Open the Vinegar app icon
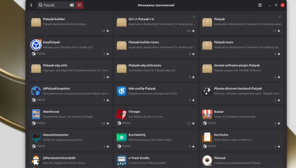Viewport: 296px width, 168px height. click(122, 114)
